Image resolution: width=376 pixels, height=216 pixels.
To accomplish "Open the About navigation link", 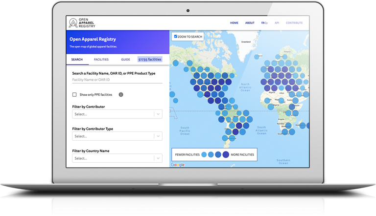I will tap(250, 23).
